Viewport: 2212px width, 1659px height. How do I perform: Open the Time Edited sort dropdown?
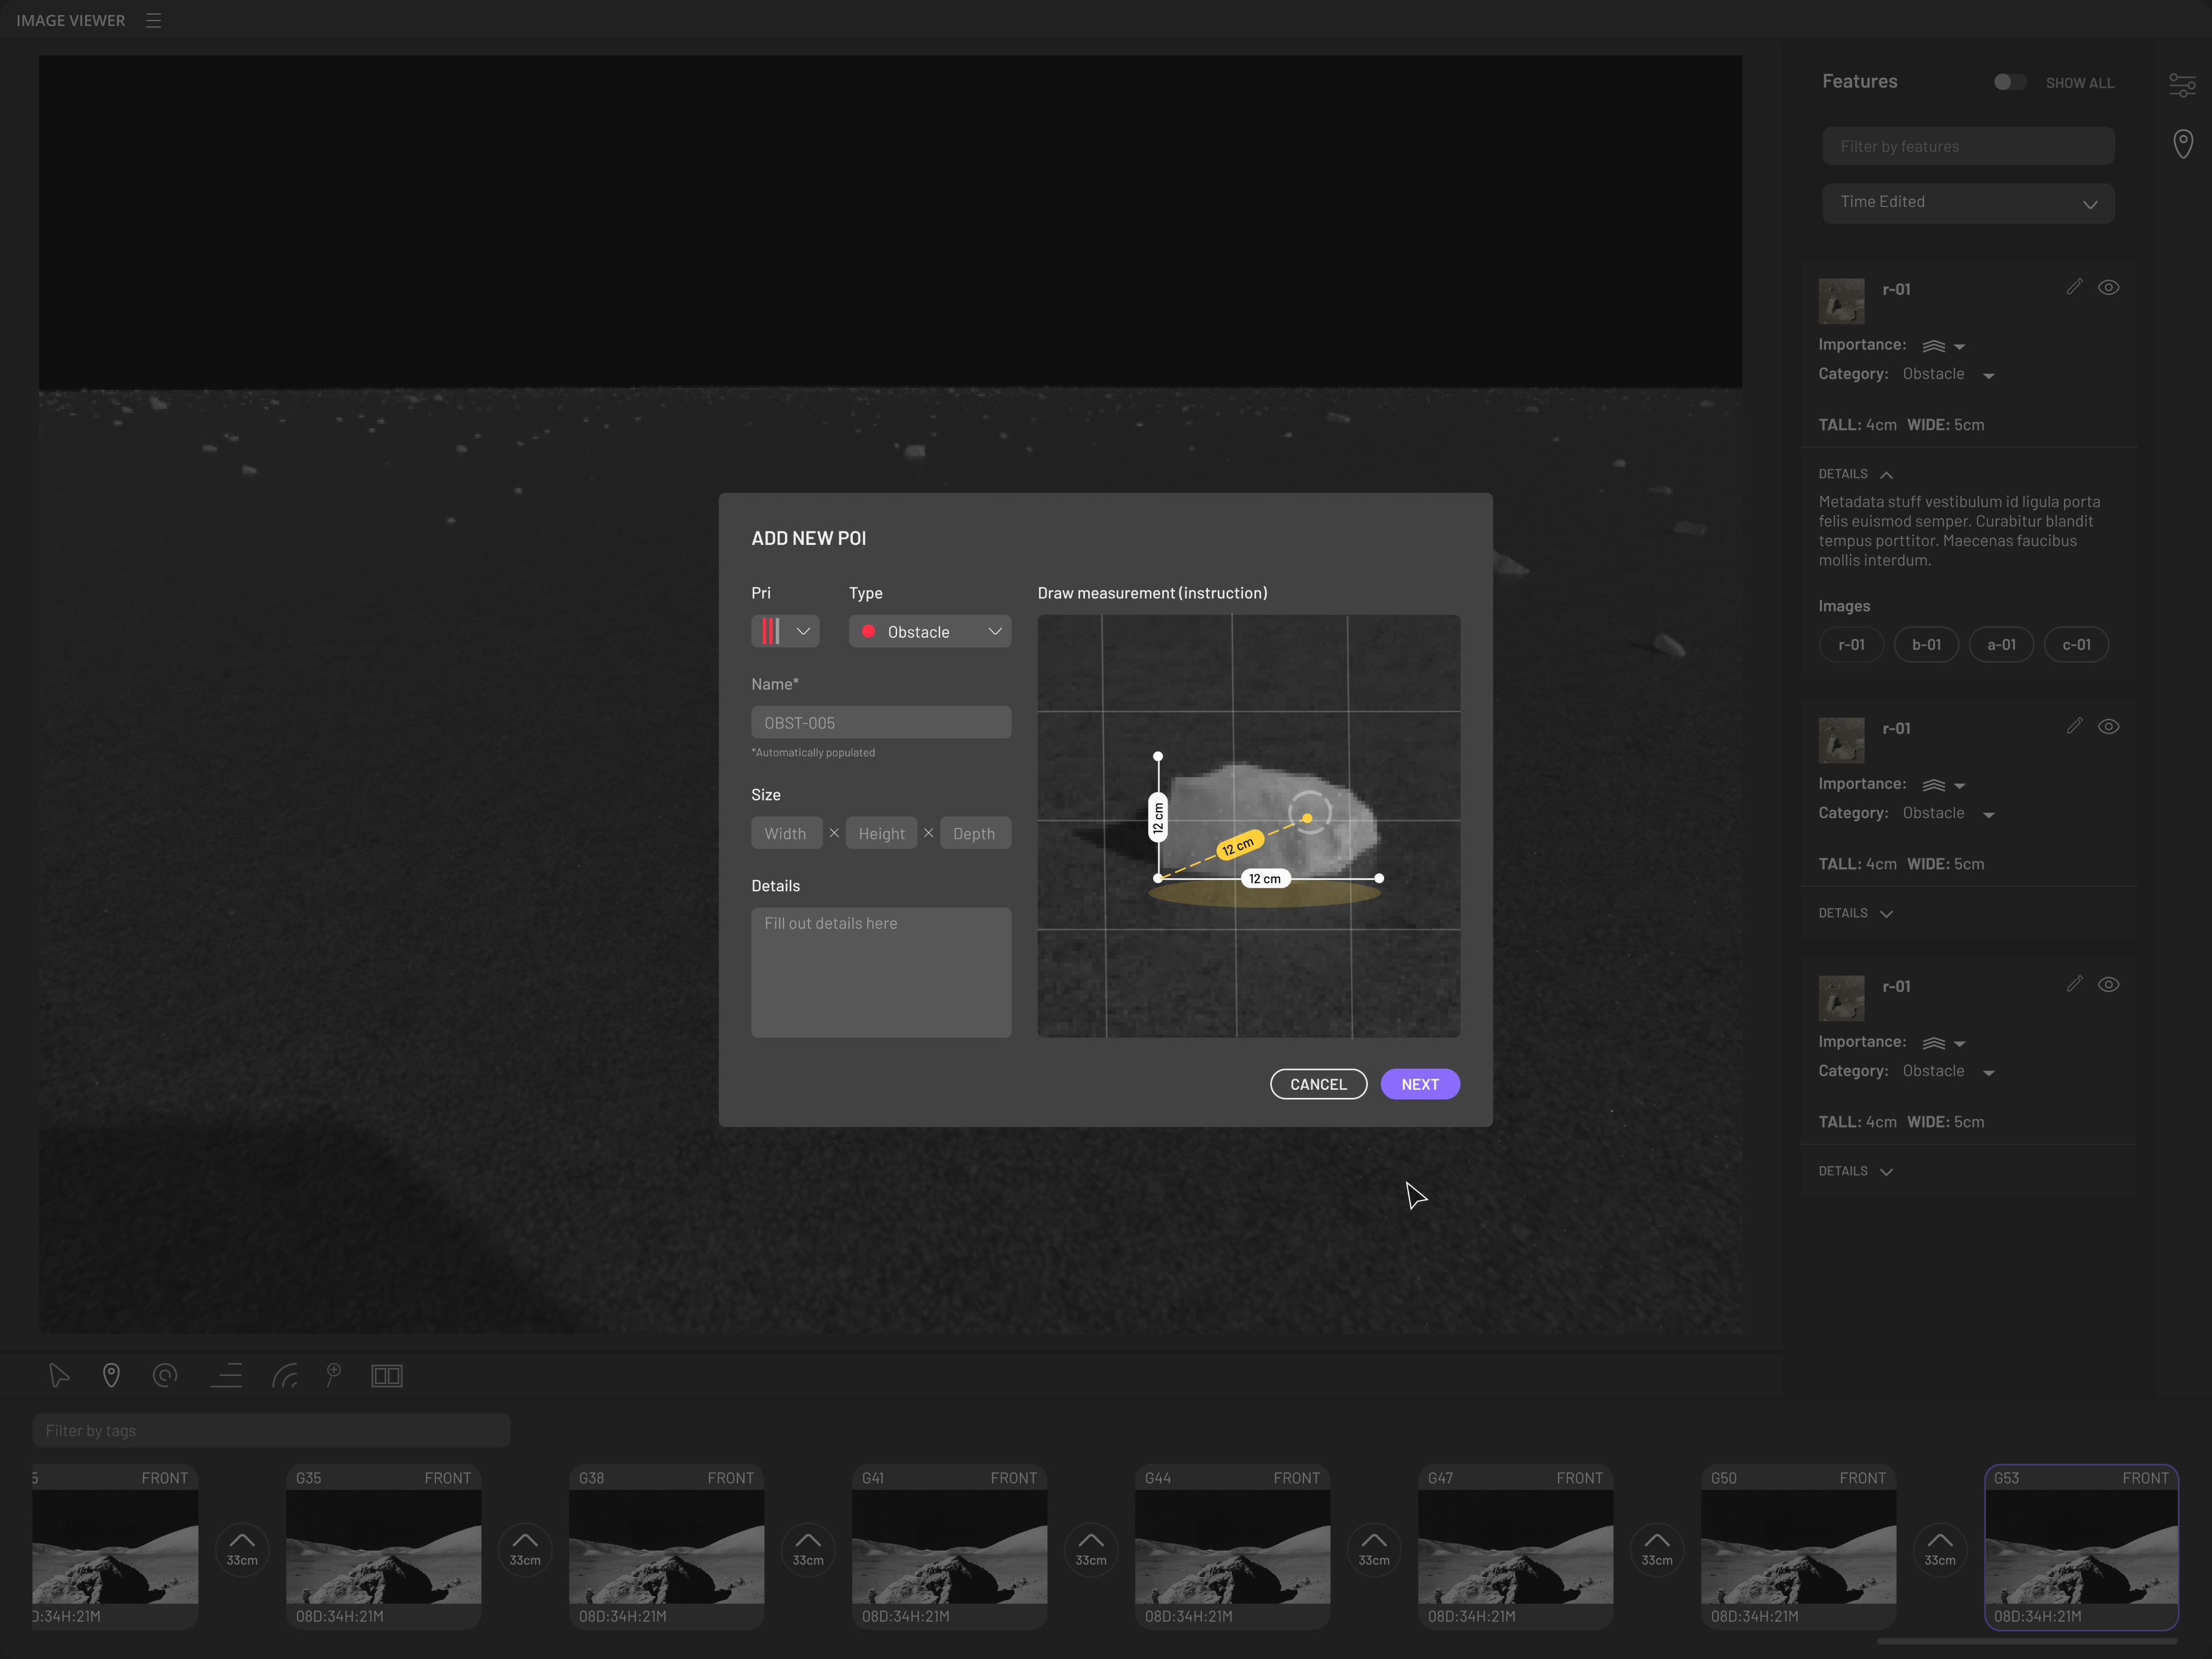pyautogui.click(x=1967, y=203)
